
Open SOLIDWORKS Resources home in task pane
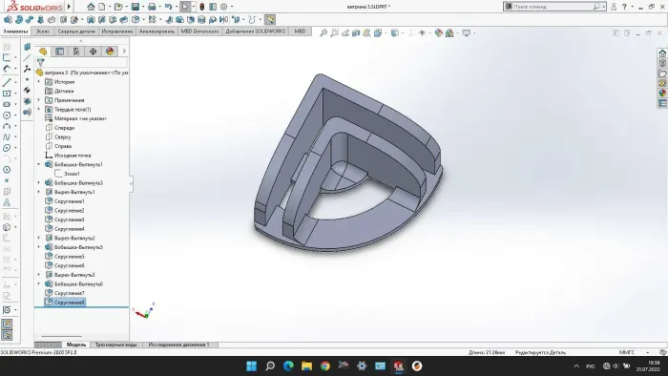(662, 53)
